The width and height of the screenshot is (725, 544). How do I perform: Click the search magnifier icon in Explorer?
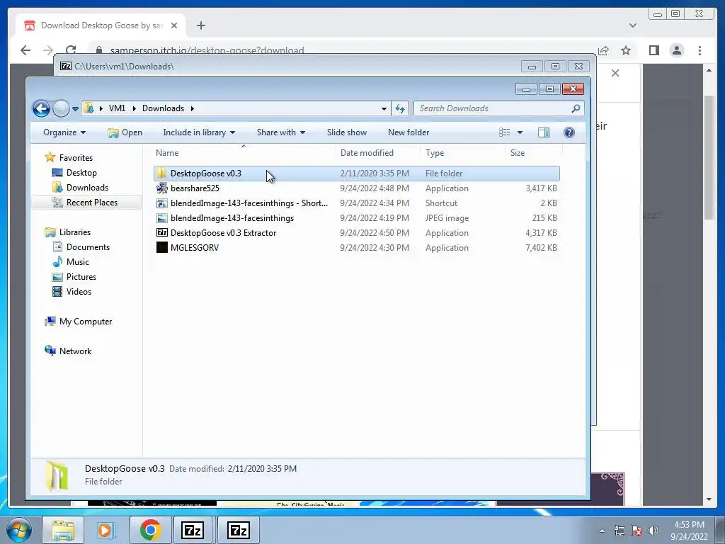(576, 108)
